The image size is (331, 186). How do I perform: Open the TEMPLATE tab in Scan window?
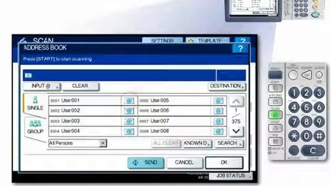tap(207, 40)
